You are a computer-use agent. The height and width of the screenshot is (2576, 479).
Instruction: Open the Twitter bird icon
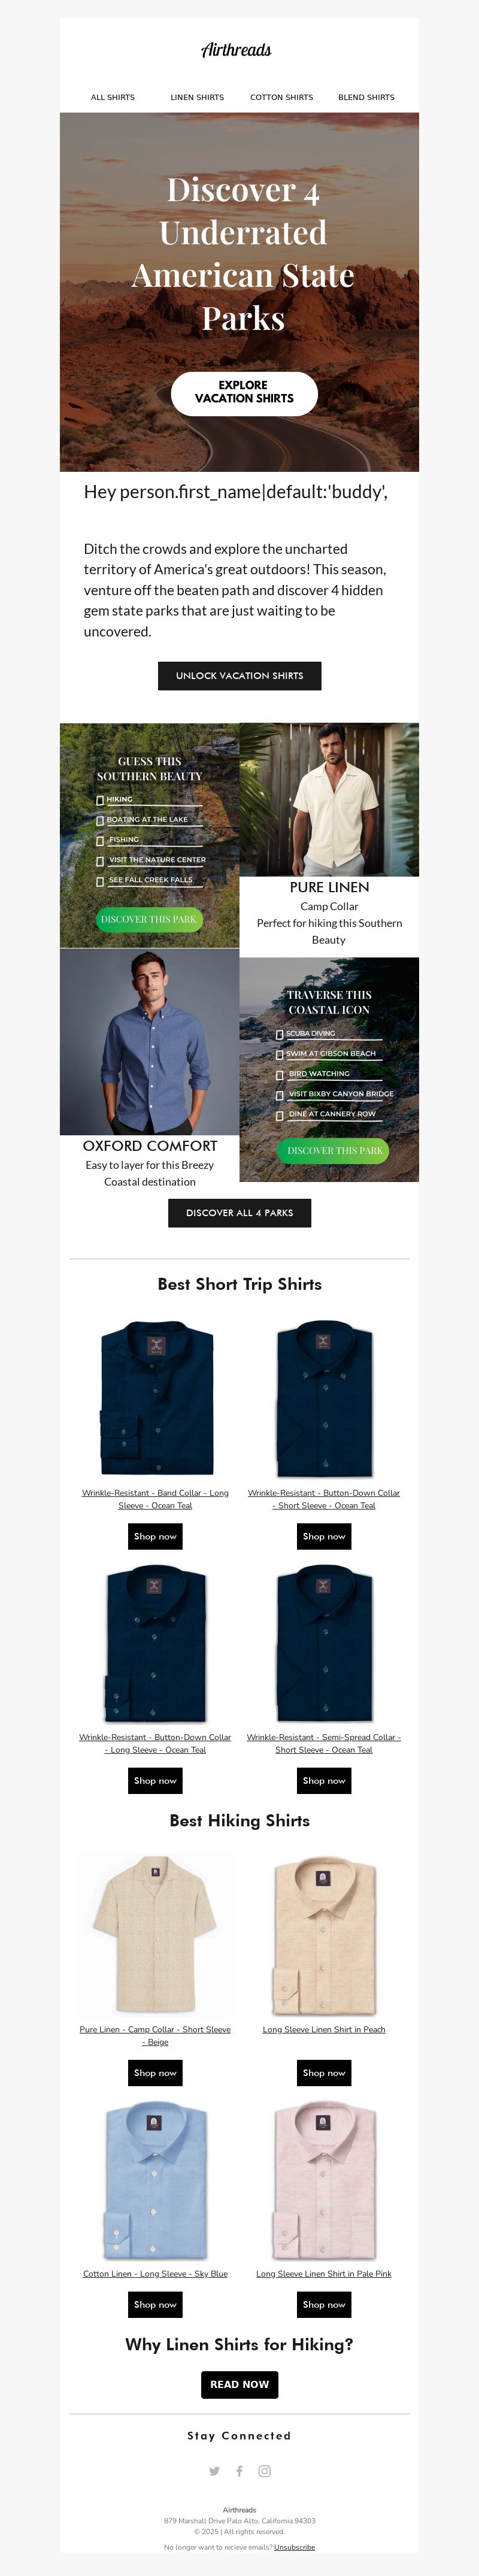tap(214, 2471)
